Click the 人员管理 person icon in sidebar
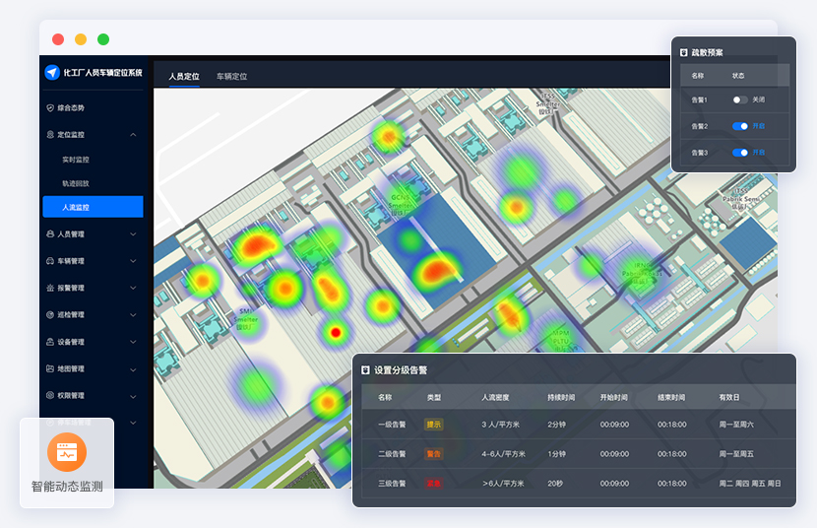 50,234
